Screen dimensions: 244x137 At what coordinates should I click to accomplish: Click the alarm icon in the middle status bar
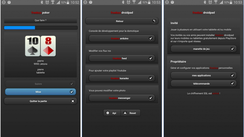(x=128, y=2)
